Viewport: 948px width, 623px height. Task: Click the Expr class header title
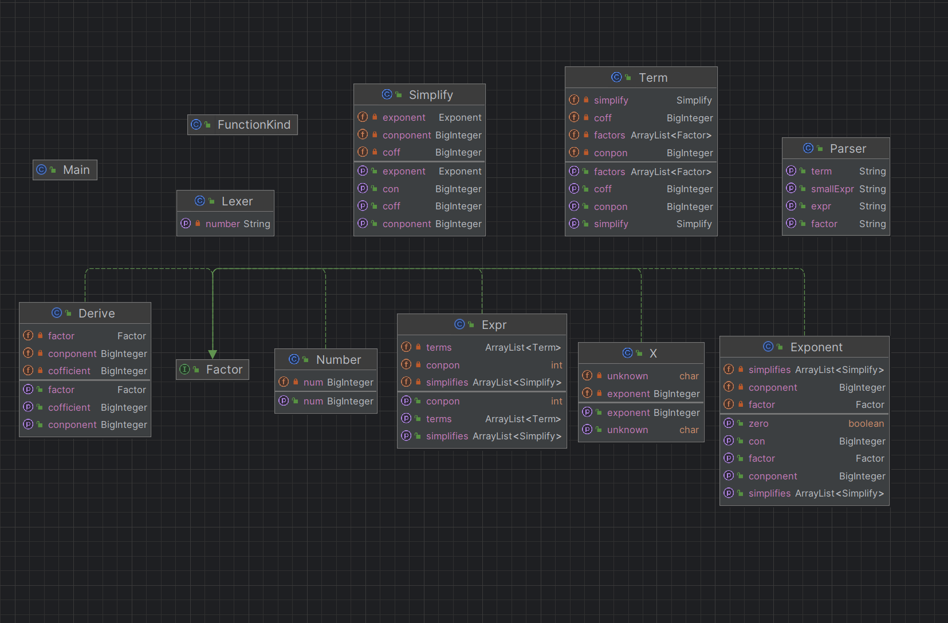pyautogui.click(x=494, y=325)
